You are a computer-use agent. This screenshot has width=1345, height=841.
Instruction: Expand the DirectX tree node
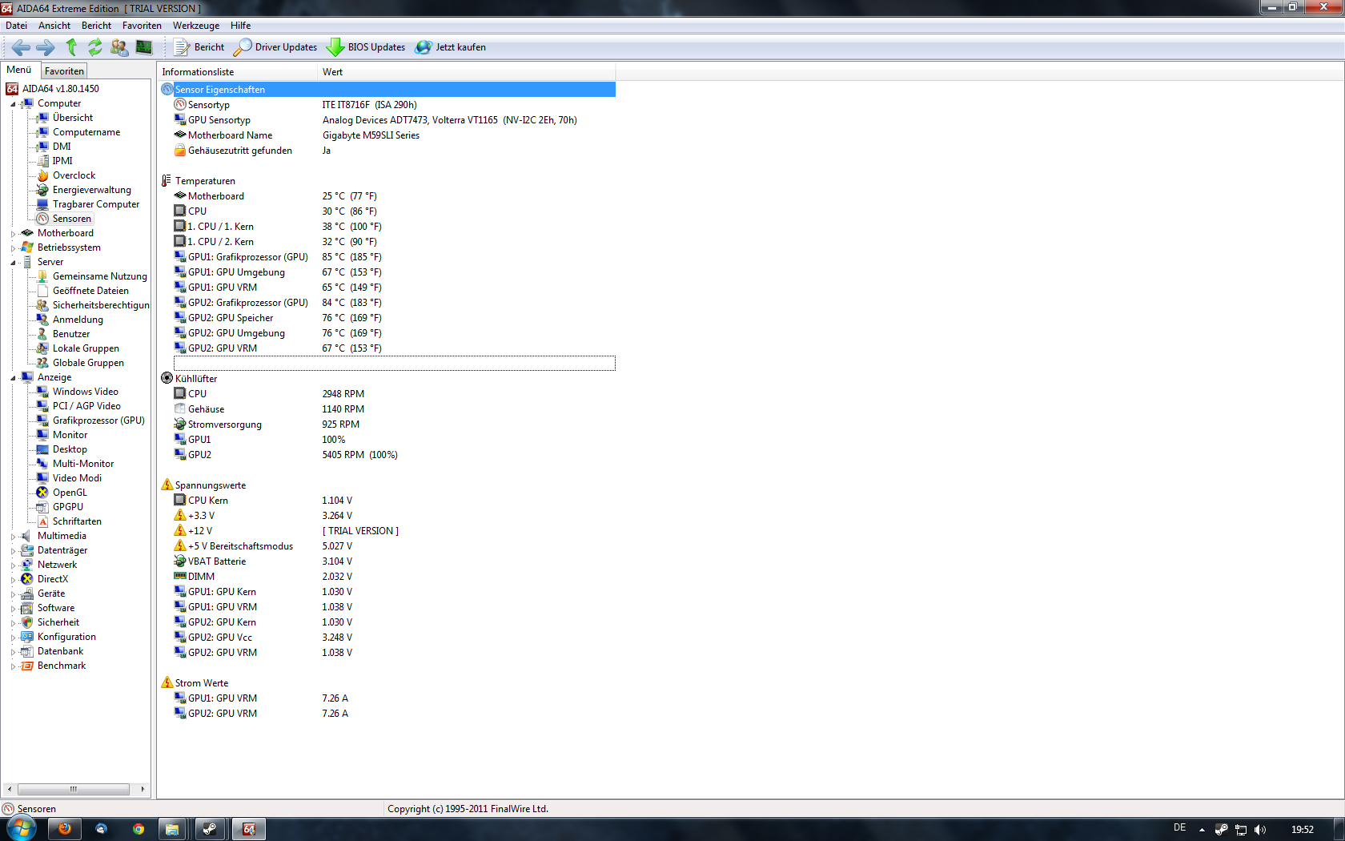tap(13, 580)
